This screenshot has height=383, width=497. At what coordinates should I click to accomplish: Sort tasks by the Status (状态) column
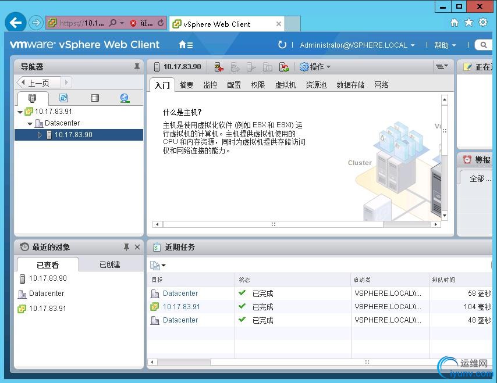tap(293, 280)
